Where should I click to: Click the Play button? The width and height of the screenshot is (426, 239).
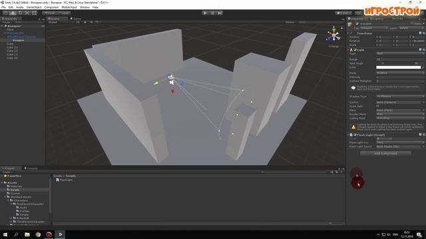point(205,13)
